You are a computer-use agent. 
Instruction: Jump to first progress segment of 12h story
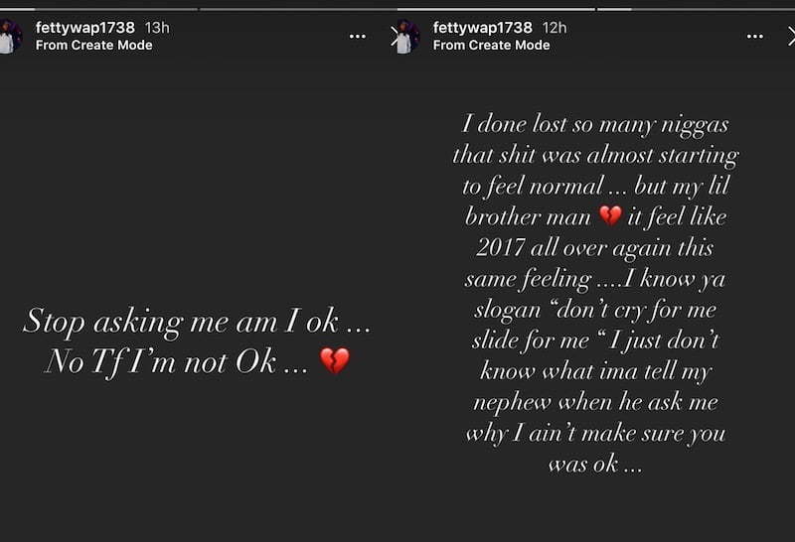[x=496, y=9]
